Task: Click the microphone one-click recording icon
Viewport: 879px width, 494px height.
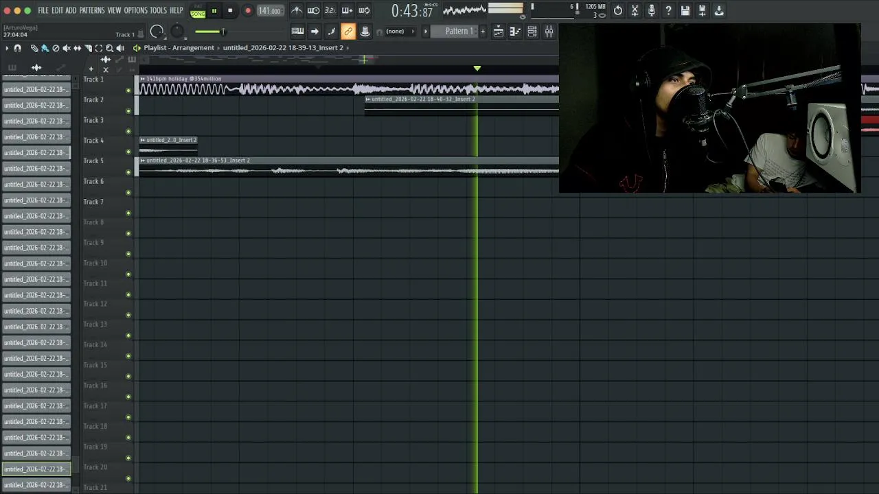Action: click(x=651, y=10)
